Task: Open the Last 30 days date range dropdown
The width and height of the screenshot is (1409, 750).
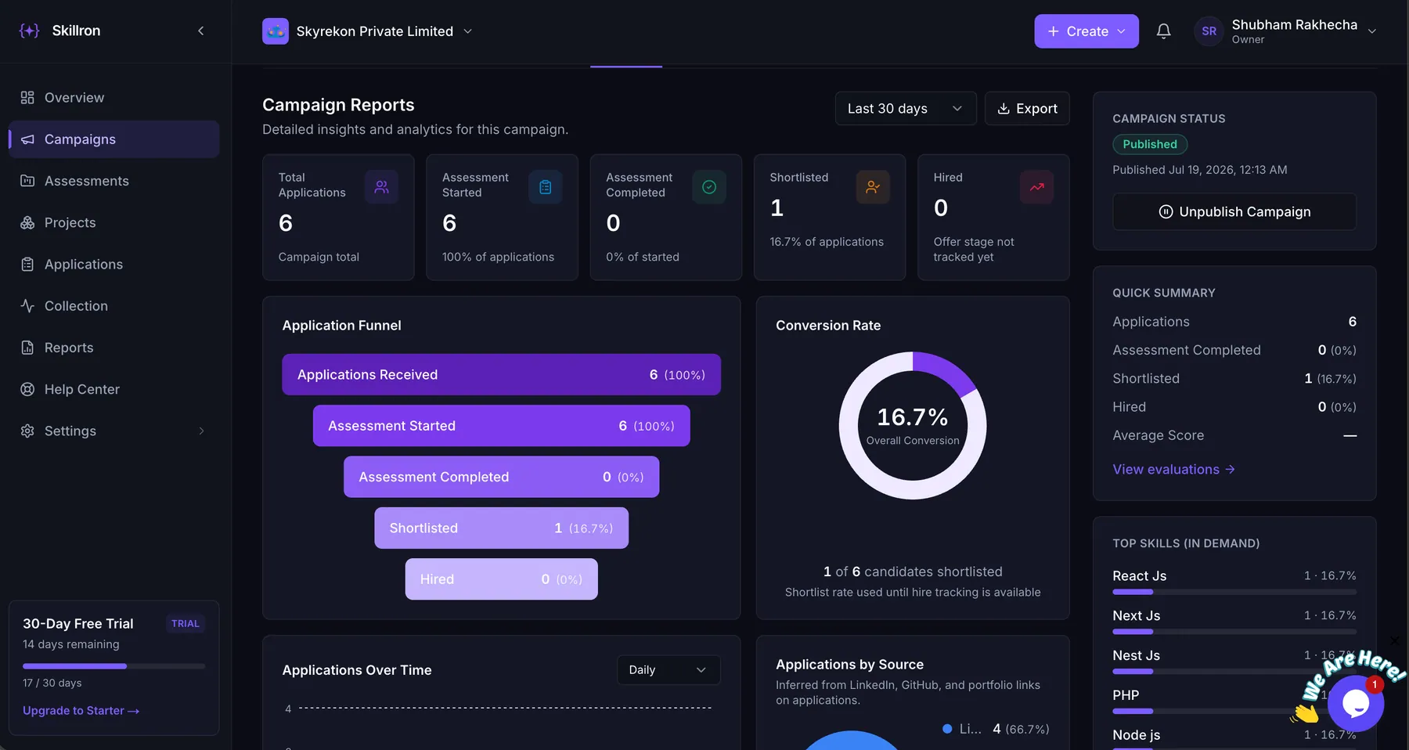Action: [906, 109]
